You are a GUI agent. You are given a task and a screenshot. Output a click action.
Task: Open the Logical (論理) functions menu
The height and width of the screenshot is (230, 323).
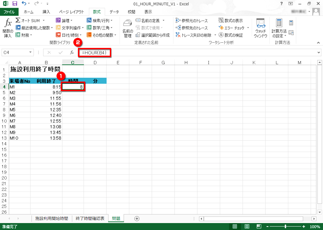tap(64, 20)
